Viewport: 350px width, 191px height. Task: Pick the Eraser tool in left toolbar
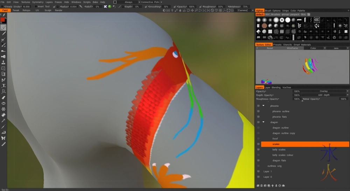[x=3, y=97]
